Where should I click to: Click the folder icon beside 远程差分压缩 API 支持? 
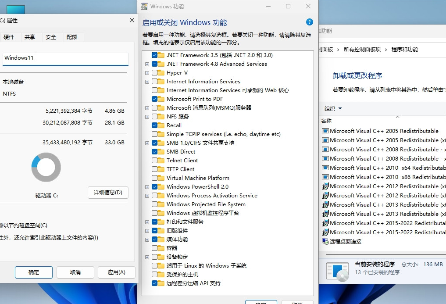coord(161,283)
